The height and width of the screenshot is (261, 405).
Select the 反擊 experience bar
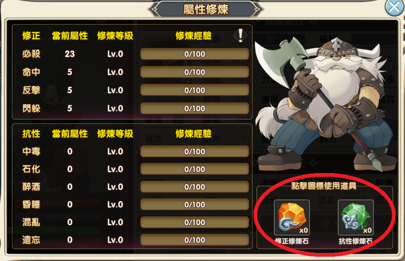click(x=194, y=90)
